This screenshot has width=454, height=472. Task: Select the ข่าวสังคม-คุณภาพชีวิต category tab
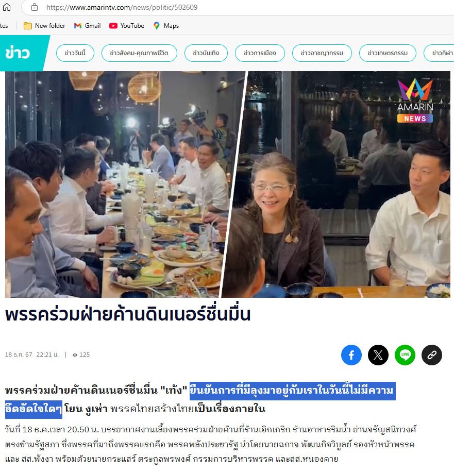[139, 53]
